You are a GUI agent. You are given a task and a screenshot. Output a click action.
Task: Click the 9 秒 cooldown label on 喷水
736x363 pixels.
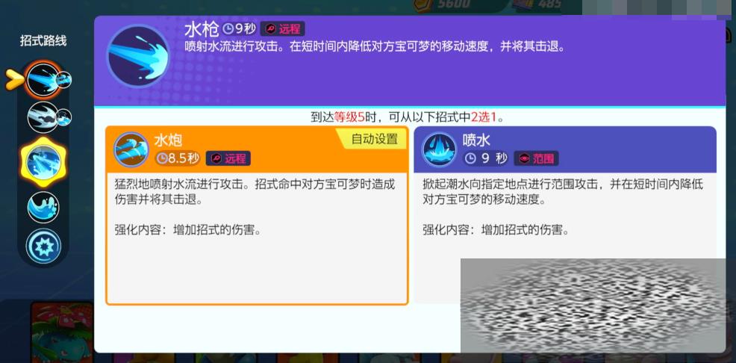click(486, 158)
